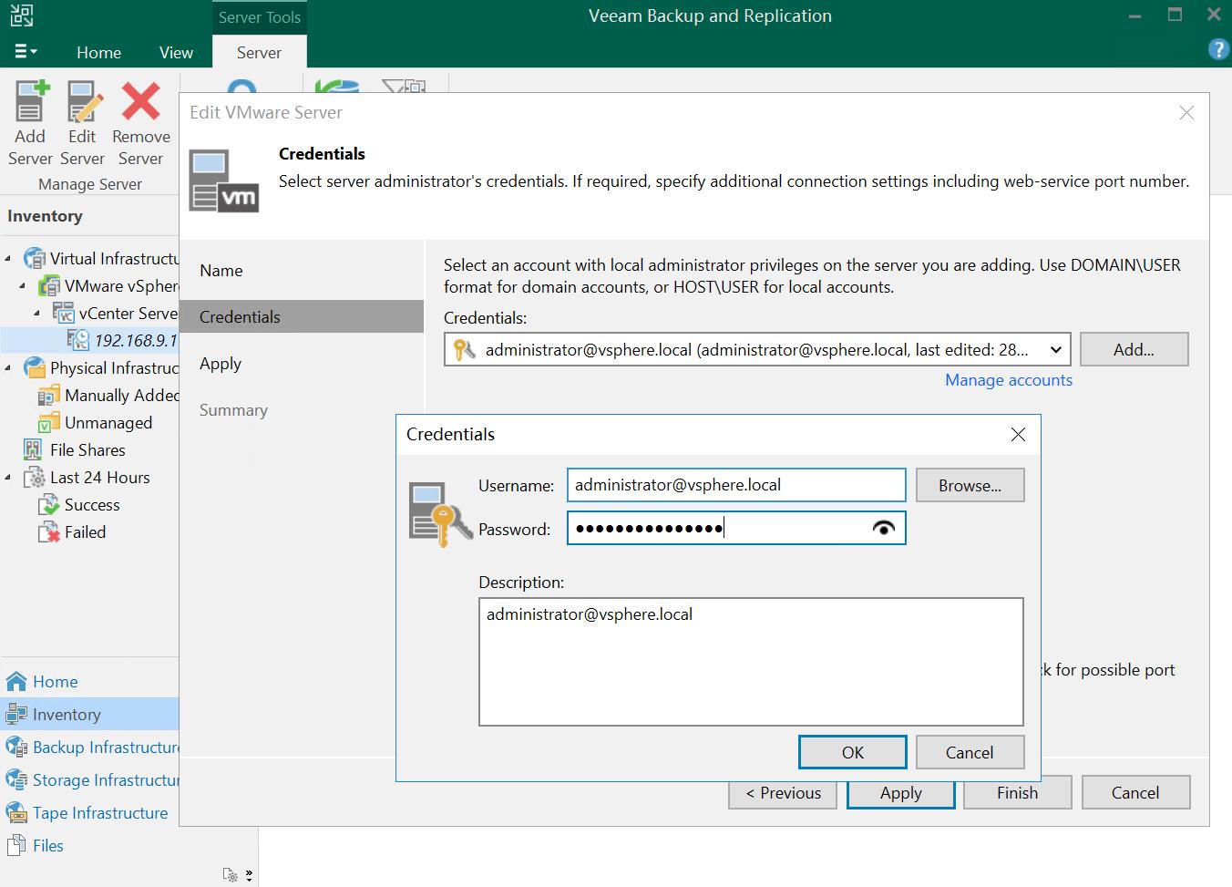
Task: Click the Finish wizard button
Action: [x=1017, y=793]
